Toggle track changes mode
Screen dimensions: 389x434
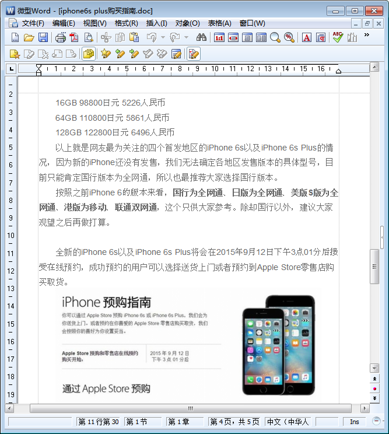coord(194,54)
